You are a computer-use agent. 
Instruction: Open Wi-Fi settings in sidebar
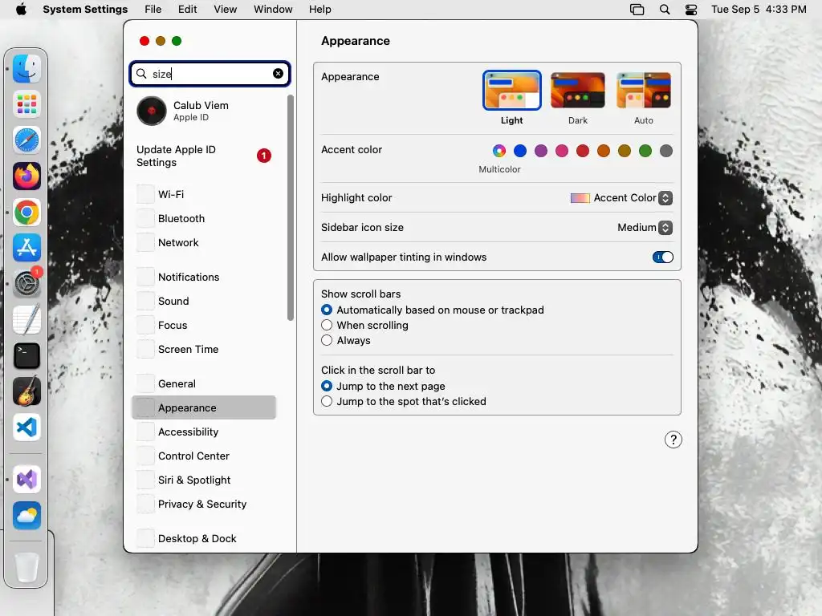point(204,194)
